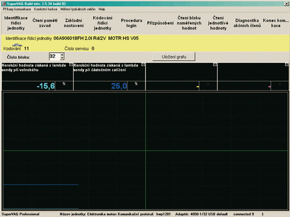Screen dimensions: 290x217
Task: Click the car icon near Kódování
Action: click(x=17, y=45)
